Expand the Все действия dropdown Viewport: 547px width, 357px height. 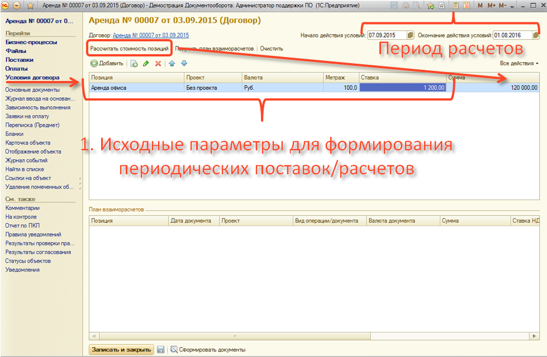tap(520, 64)
